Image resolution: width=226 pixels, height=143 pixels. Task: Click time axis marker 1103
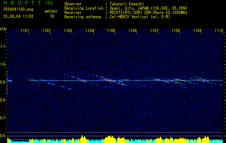pyautogui.click(x=68, y=30)
